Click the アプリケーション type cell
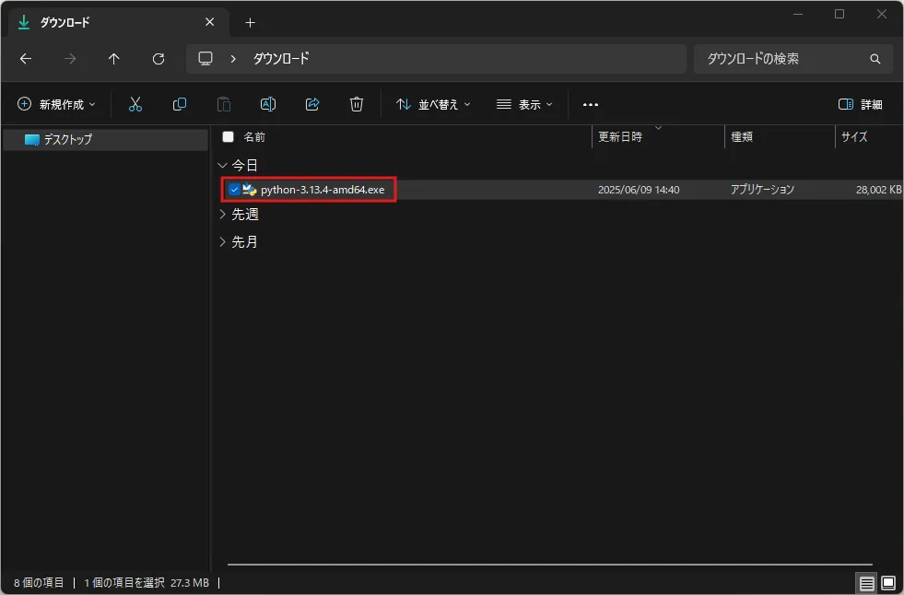 click(762, 190)
